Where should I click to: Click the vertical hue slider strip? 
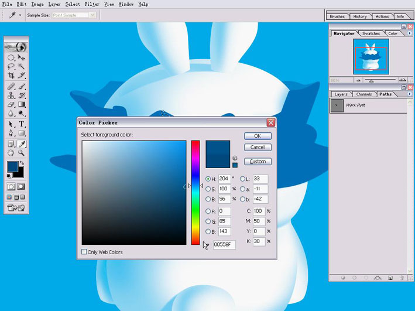tap(196, 193)
